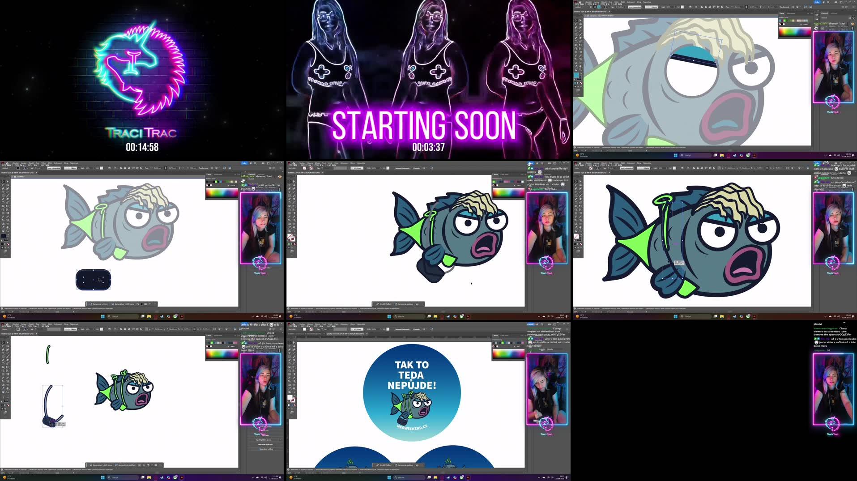857x481 pixels.
Task: Click the streamer webcam in the gray fish frame
Action: [260, 228]
